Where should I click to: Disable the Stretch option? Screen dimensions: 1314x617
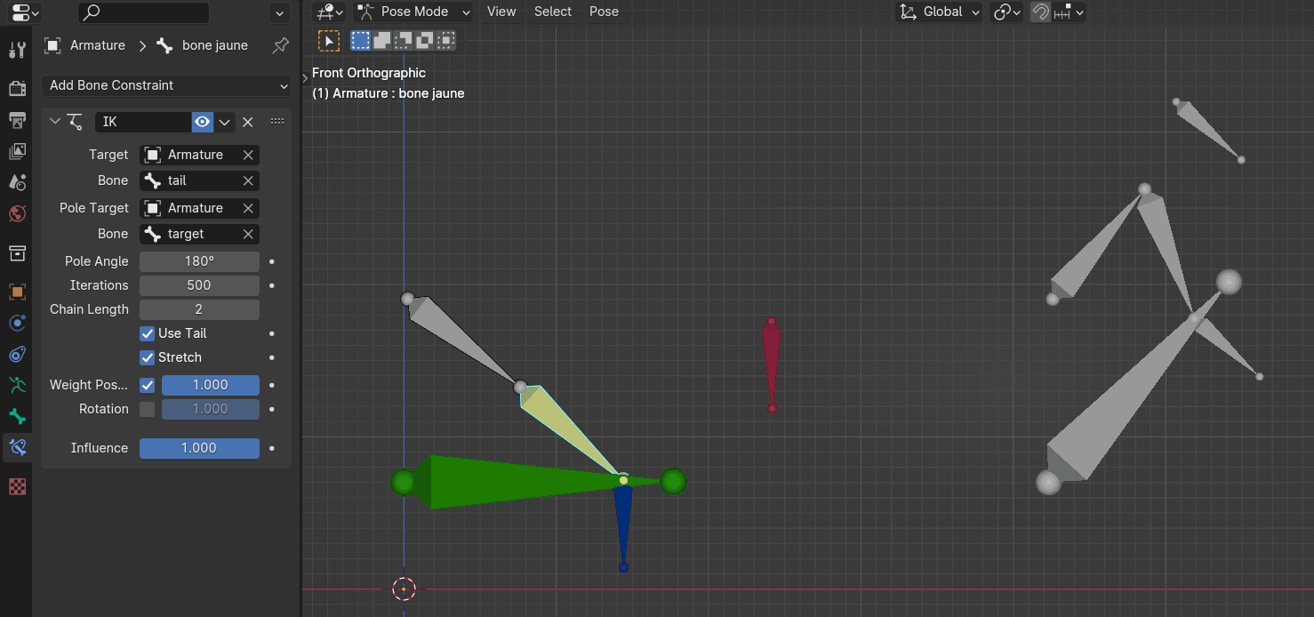pyautogui.click(x=146, y=357)
